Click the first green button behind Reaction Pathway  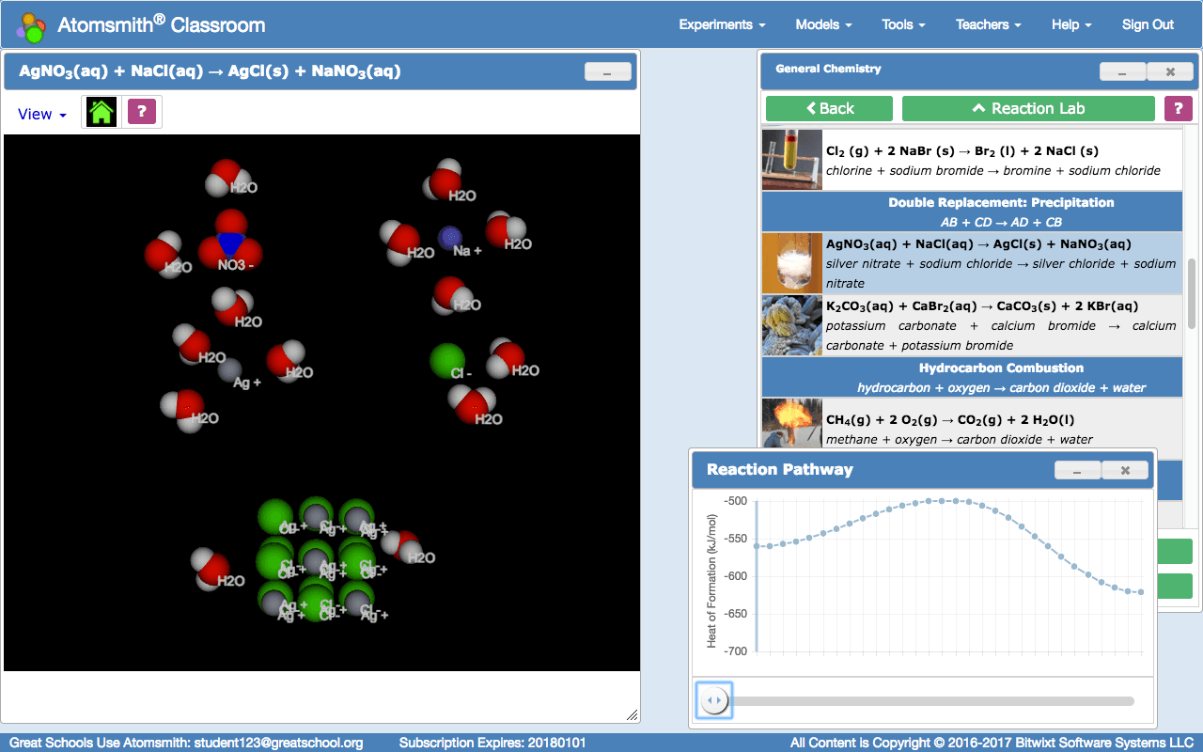click(1173, 552)
